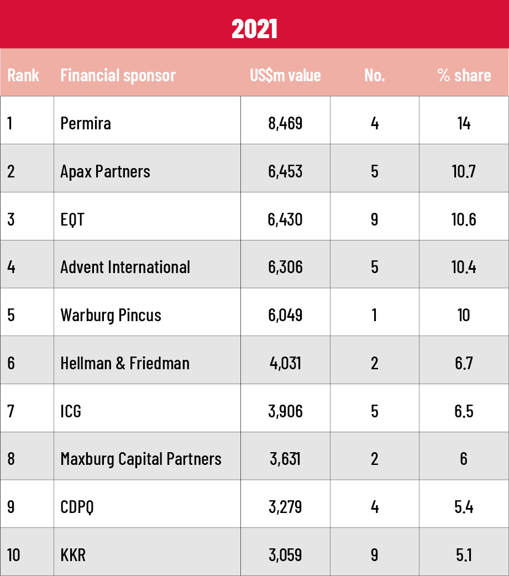Select the % share column header
The height and width of the screenshot is (576, 509).
pos(464,75)
